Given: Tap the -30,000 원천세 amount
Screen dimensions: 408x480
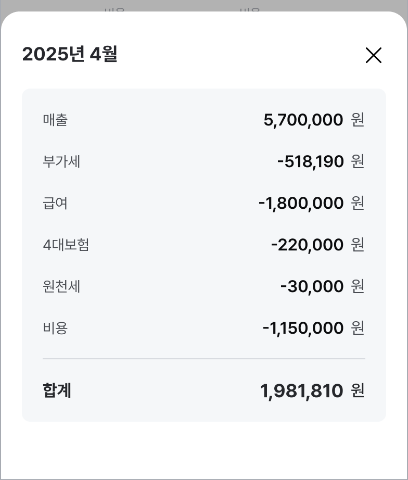Looking at the screenshot, I should pos(312,286).
